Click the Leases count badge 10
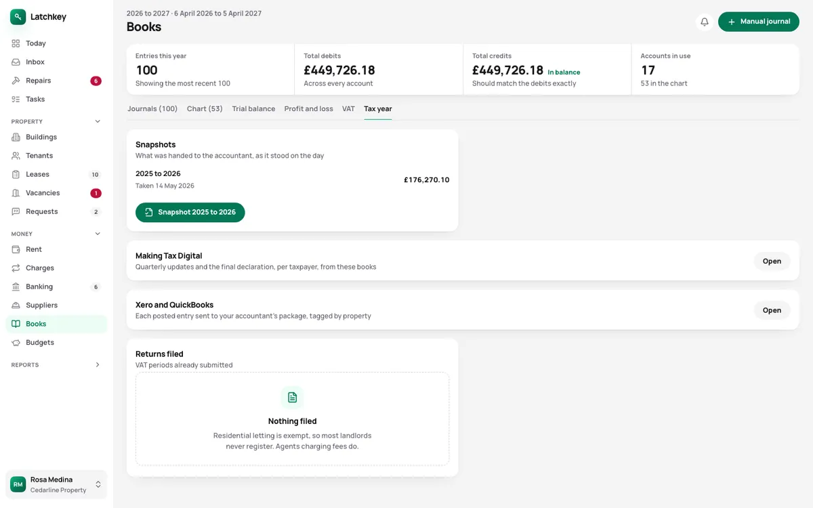The width and height of the screenshot is (813, 508). 96,175
